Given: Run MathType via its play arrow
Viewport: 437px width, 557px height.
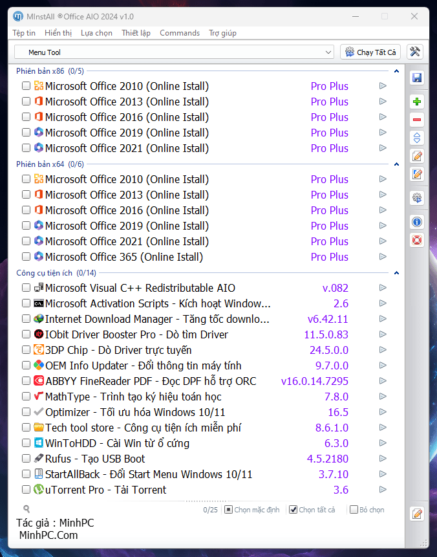Looking at the screenshot, I should [383, 396].
